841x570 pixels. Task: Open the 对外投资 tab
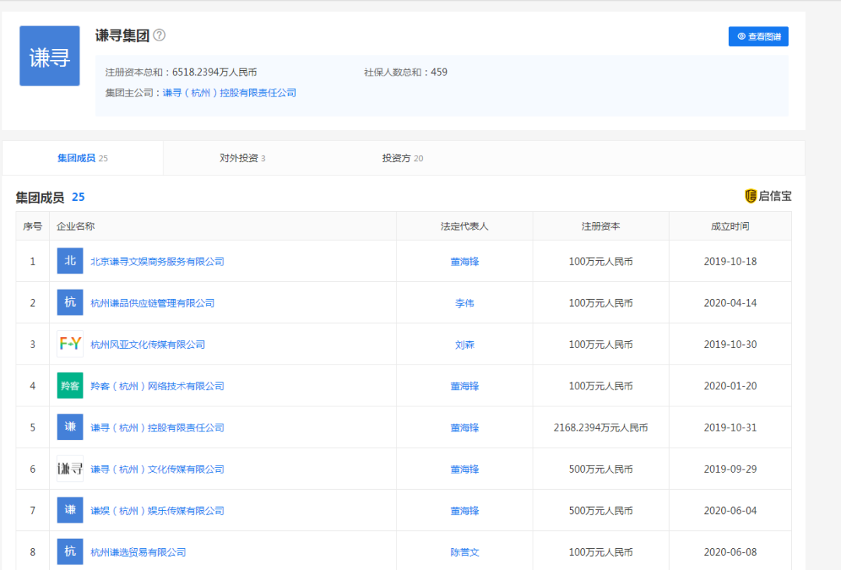242,158
